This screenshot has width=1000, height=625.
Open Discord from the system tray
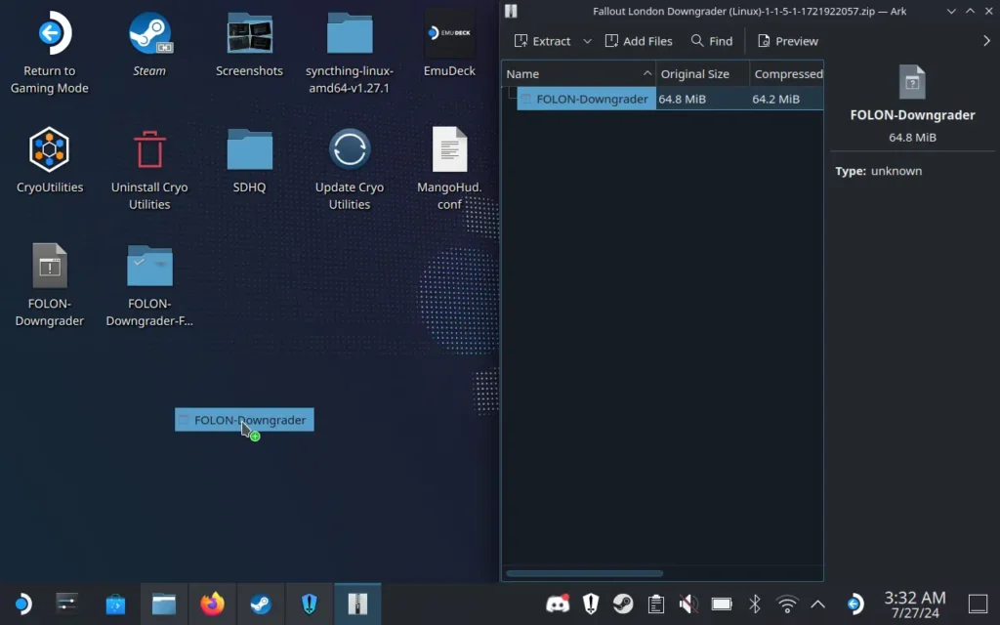point(558,604)
